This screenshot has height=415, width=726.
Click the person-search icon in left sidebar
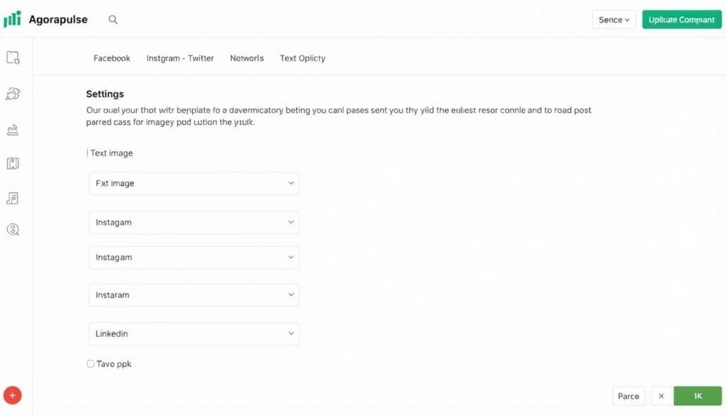pyautogui.click(x=13, y=229)
